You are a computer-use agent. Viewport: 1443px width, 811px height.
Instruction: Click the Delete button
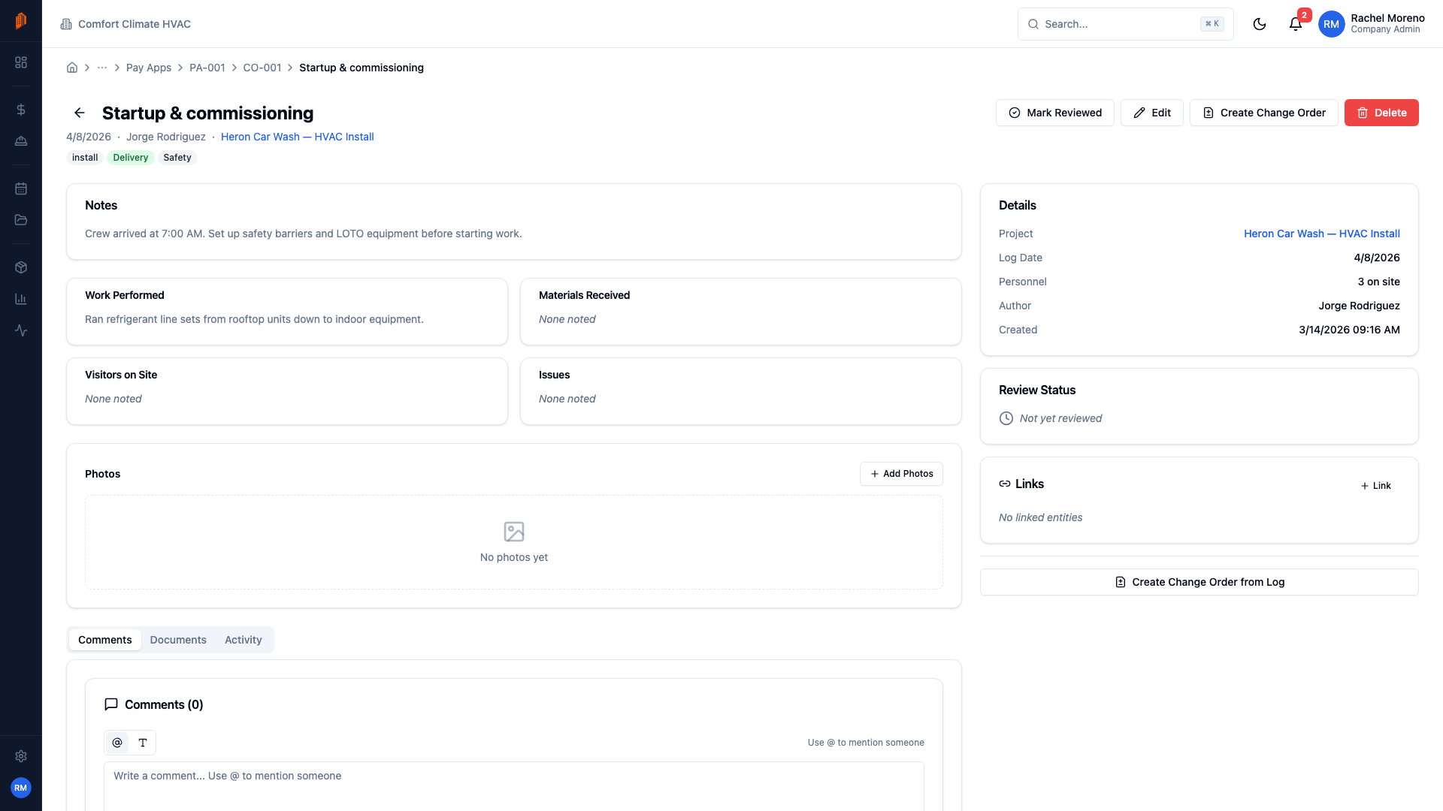[1381, 113]
